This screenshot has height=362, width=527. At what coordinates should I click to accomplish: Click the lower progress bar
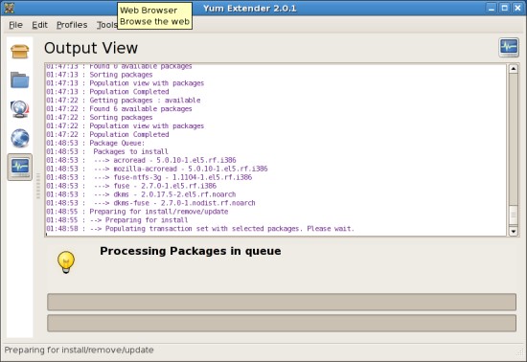(x=282, y=323)
